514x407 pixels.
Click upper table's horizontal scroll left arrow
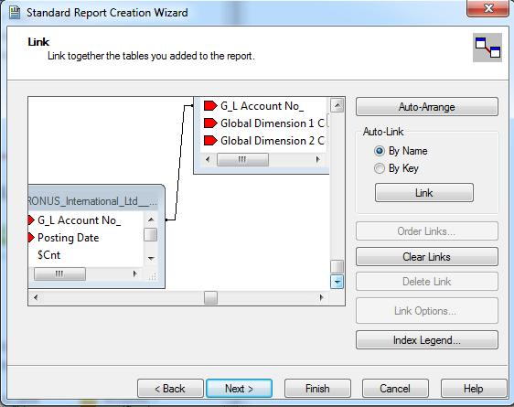tap(208, 159)
